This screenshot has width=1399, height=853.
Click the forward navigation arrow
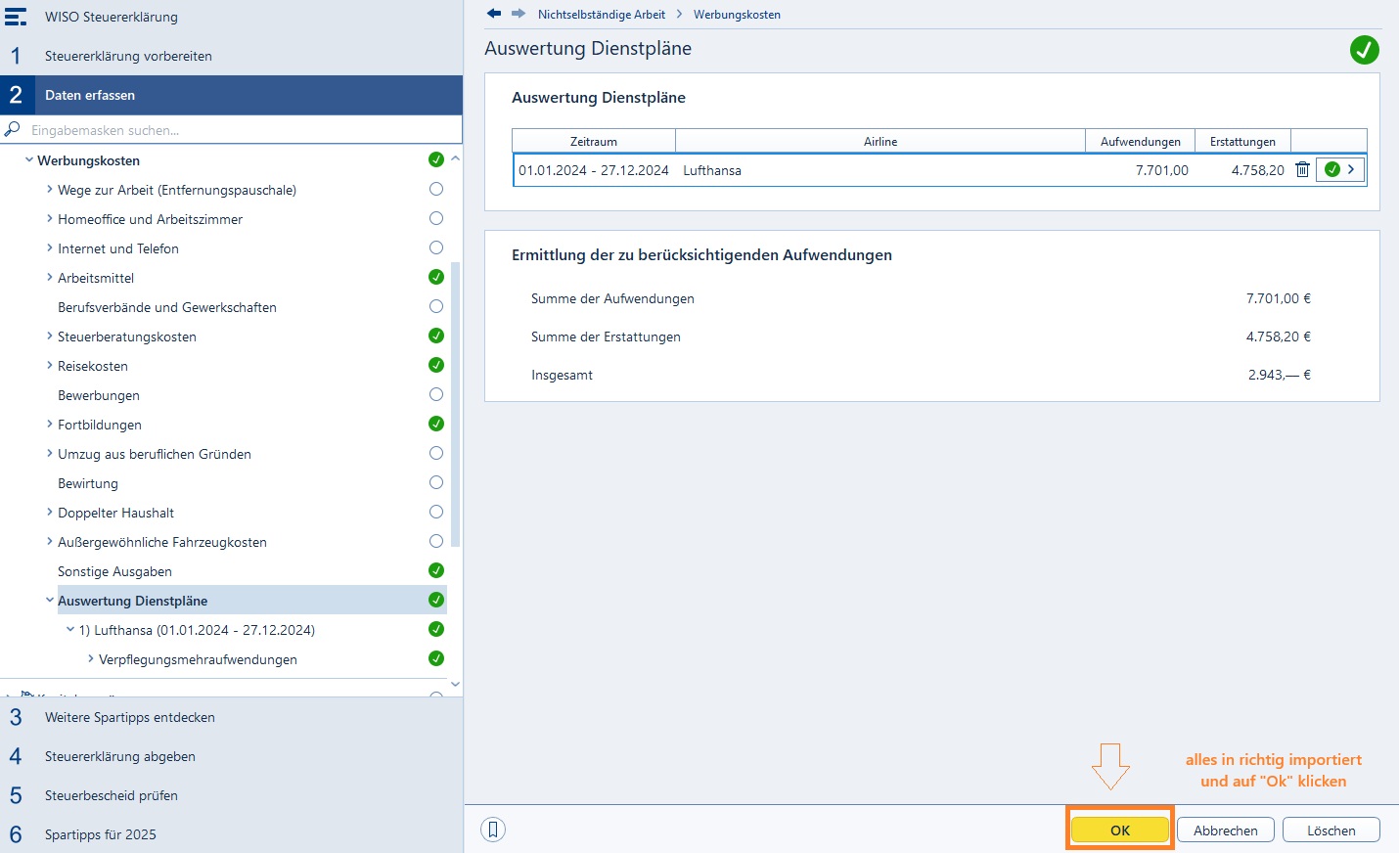click(x=519, y=14)
